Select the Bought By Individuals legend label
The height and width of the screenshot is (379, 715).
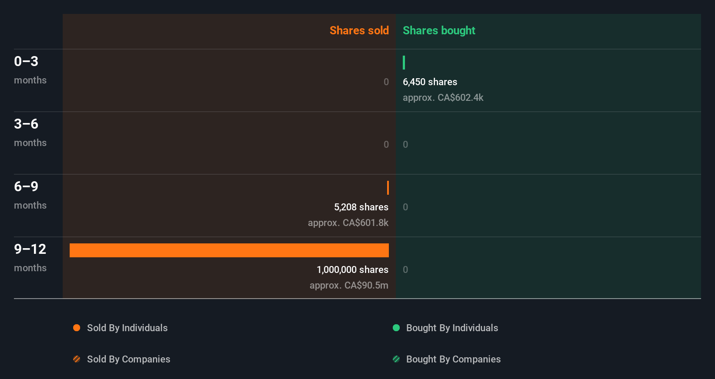(452, 328)
